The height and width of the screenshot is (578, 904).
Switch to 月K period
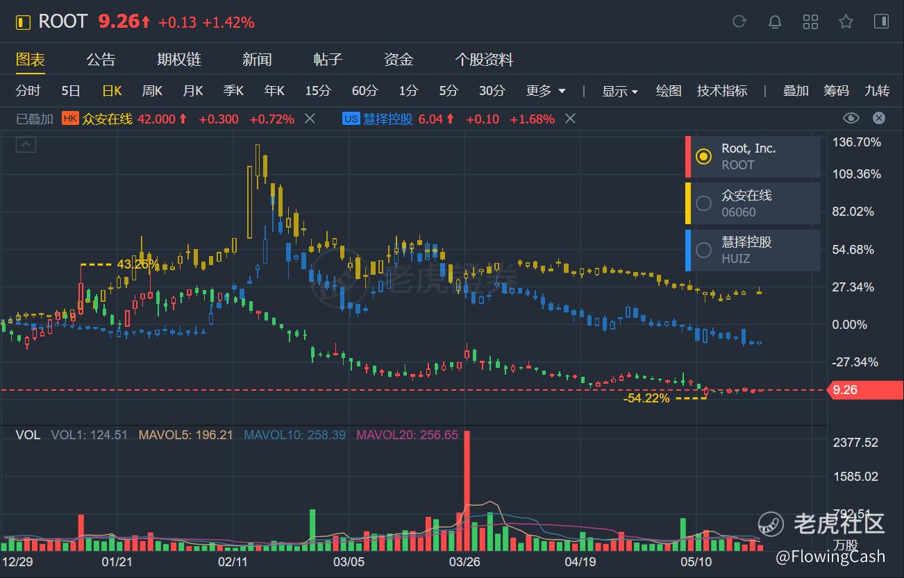[x=193, y=91]
